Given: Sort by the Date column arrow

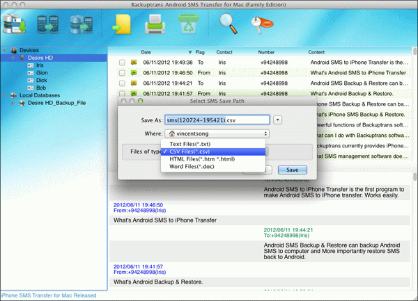Looking at the screenshot, I should click(x=190, y=52).
